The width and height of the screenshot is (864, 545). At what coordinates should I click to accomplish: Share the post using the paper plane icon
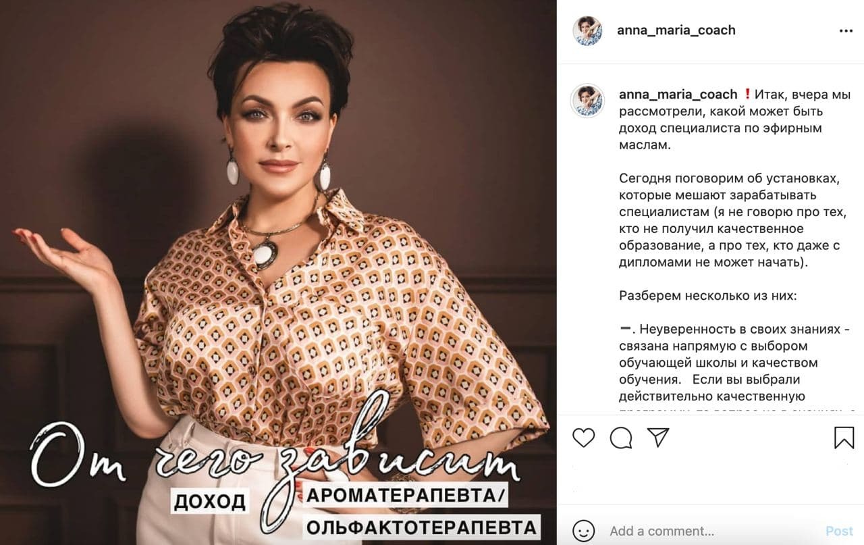coord(658,437)
